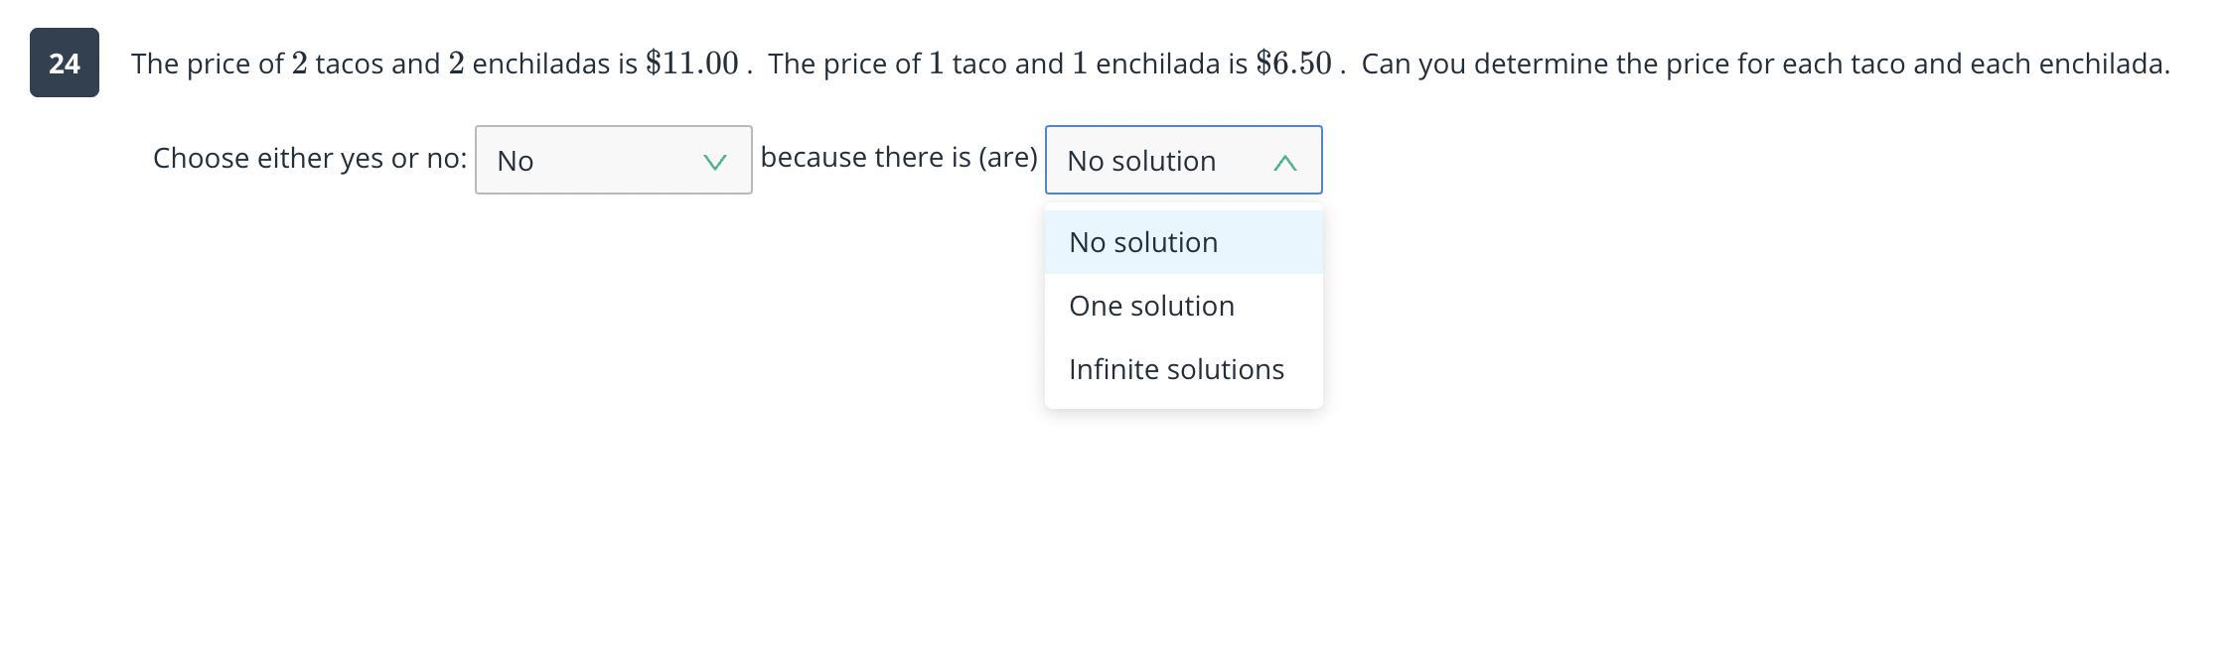Image resolution: width=2225 pixels, height=655 pixels.
Task: Select No solution from the list
Action: click(x=1143, y=242)
